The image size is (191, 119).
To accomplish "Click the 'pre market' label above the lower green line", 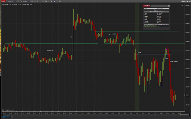I will pyautogui.click(x=50, y=50).
